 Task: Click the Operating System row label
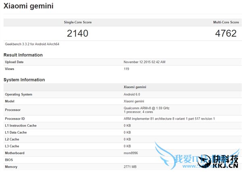point(19,94)
